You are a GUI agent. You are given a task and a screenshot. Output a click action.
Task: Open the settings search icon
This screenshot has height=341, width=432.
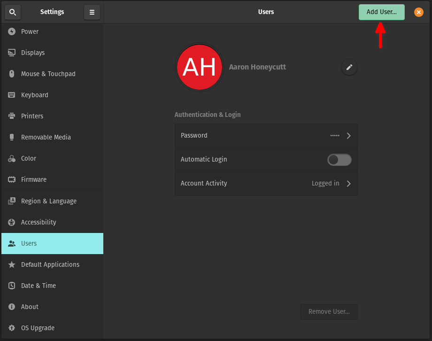[x=12, y=12]
